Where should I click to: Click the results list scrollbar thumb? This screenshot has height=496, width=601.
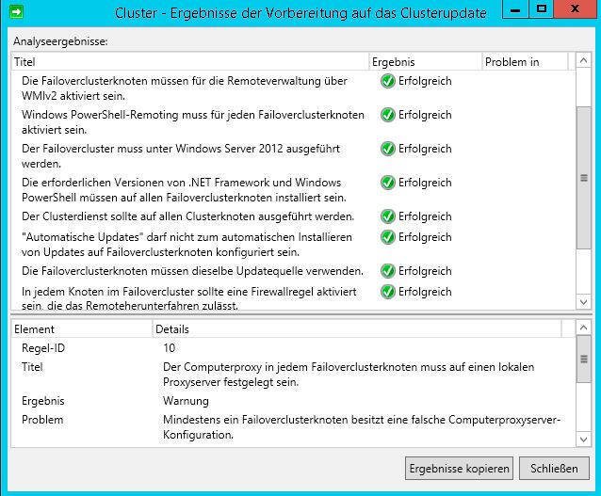point(583,178)
